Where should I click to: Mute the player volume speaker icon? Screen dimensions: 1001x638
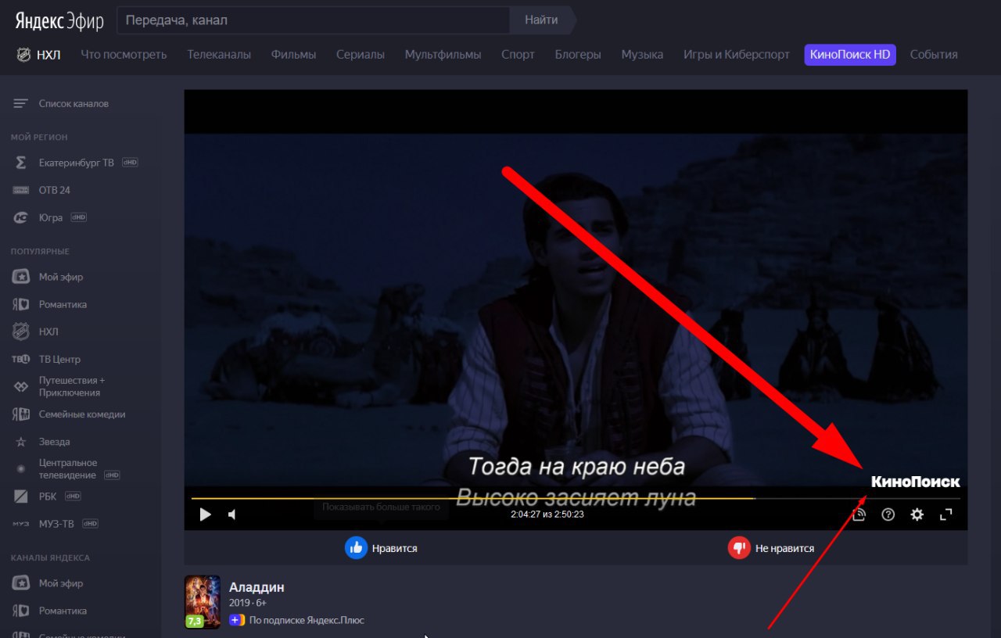232,514
